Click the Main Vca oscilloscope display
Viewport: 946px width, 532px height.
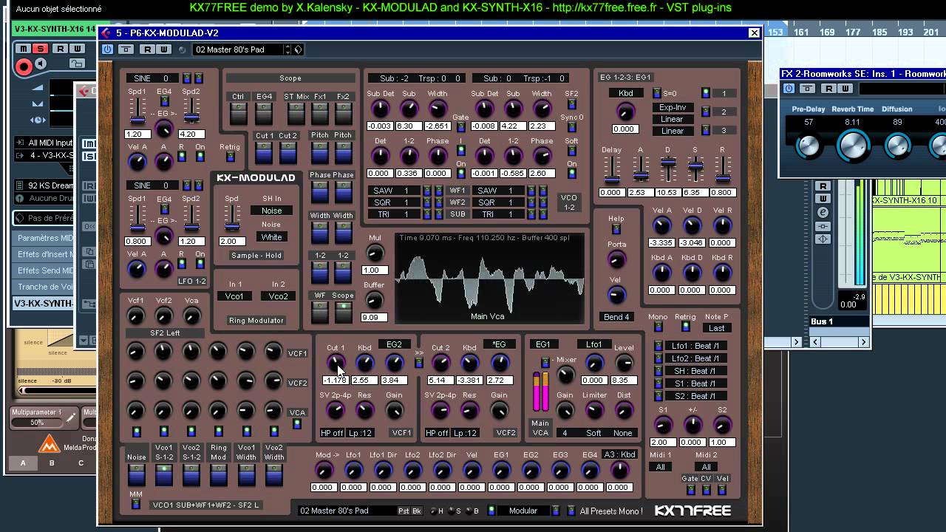pos(489,278)
